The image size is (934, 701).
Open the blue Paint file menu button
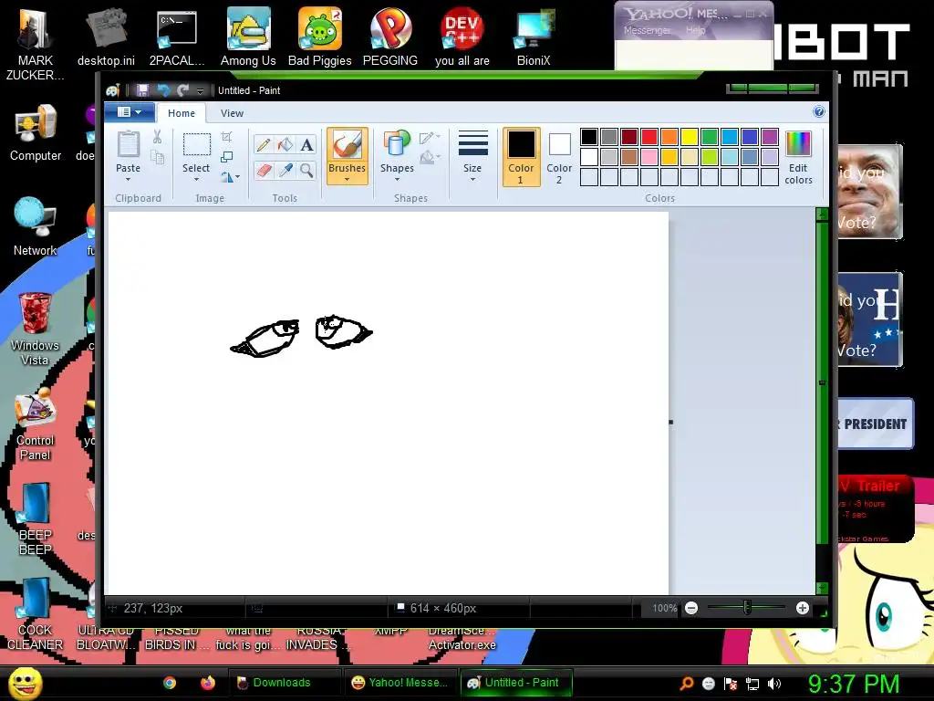pyautogui.click(x=130, y=112)
